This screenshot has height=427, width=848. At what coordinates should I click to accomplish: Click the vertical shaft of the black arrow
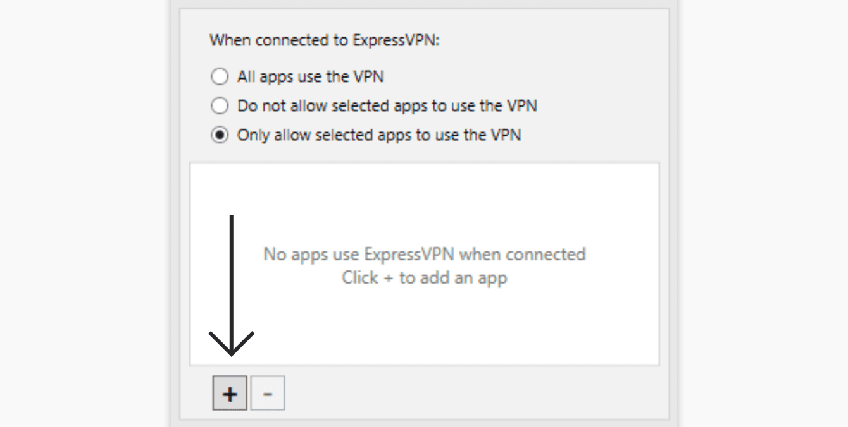pyautogui.click(x=232, y=272)
